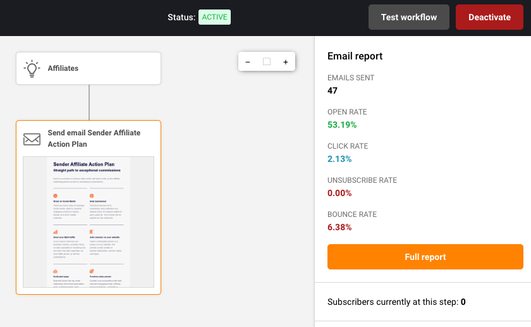Click the Dedicated page icon in email preview
The height and width of the screenshot is (327, 531).
(x=56, y=271)
